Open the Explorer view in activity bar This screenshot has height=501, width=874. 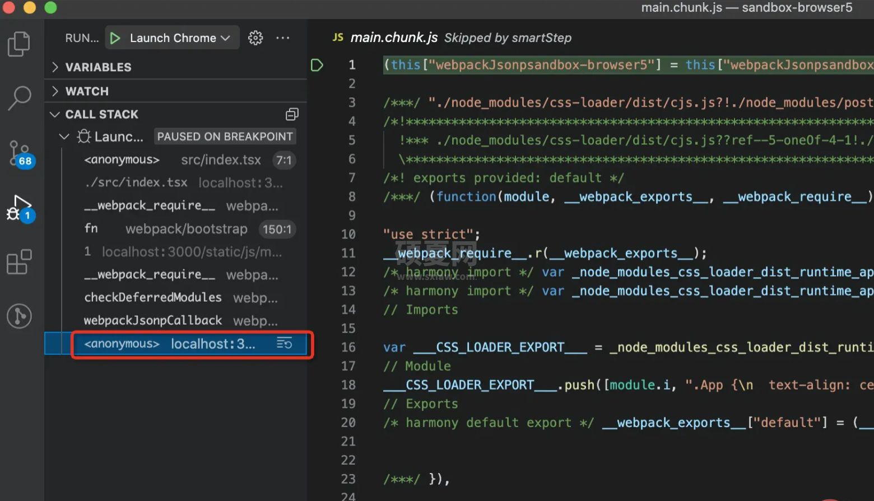(20, 44)
